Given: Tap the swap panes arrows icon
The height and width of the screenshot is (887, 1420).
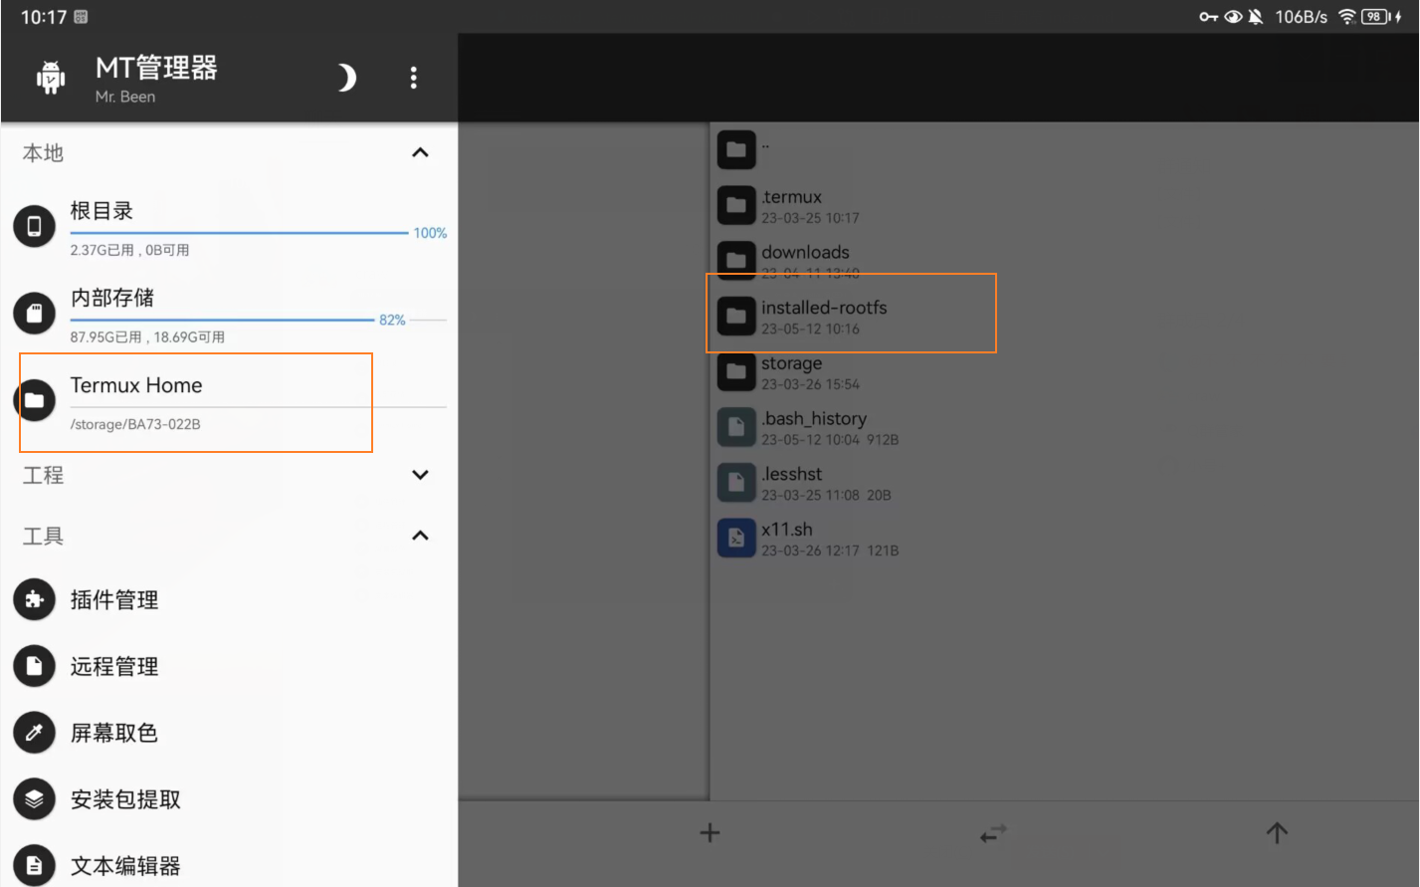Looking at the screenshot, I should 993,832.
